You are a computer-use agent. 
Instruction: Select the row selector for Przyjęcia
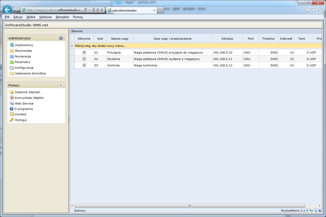72,52
